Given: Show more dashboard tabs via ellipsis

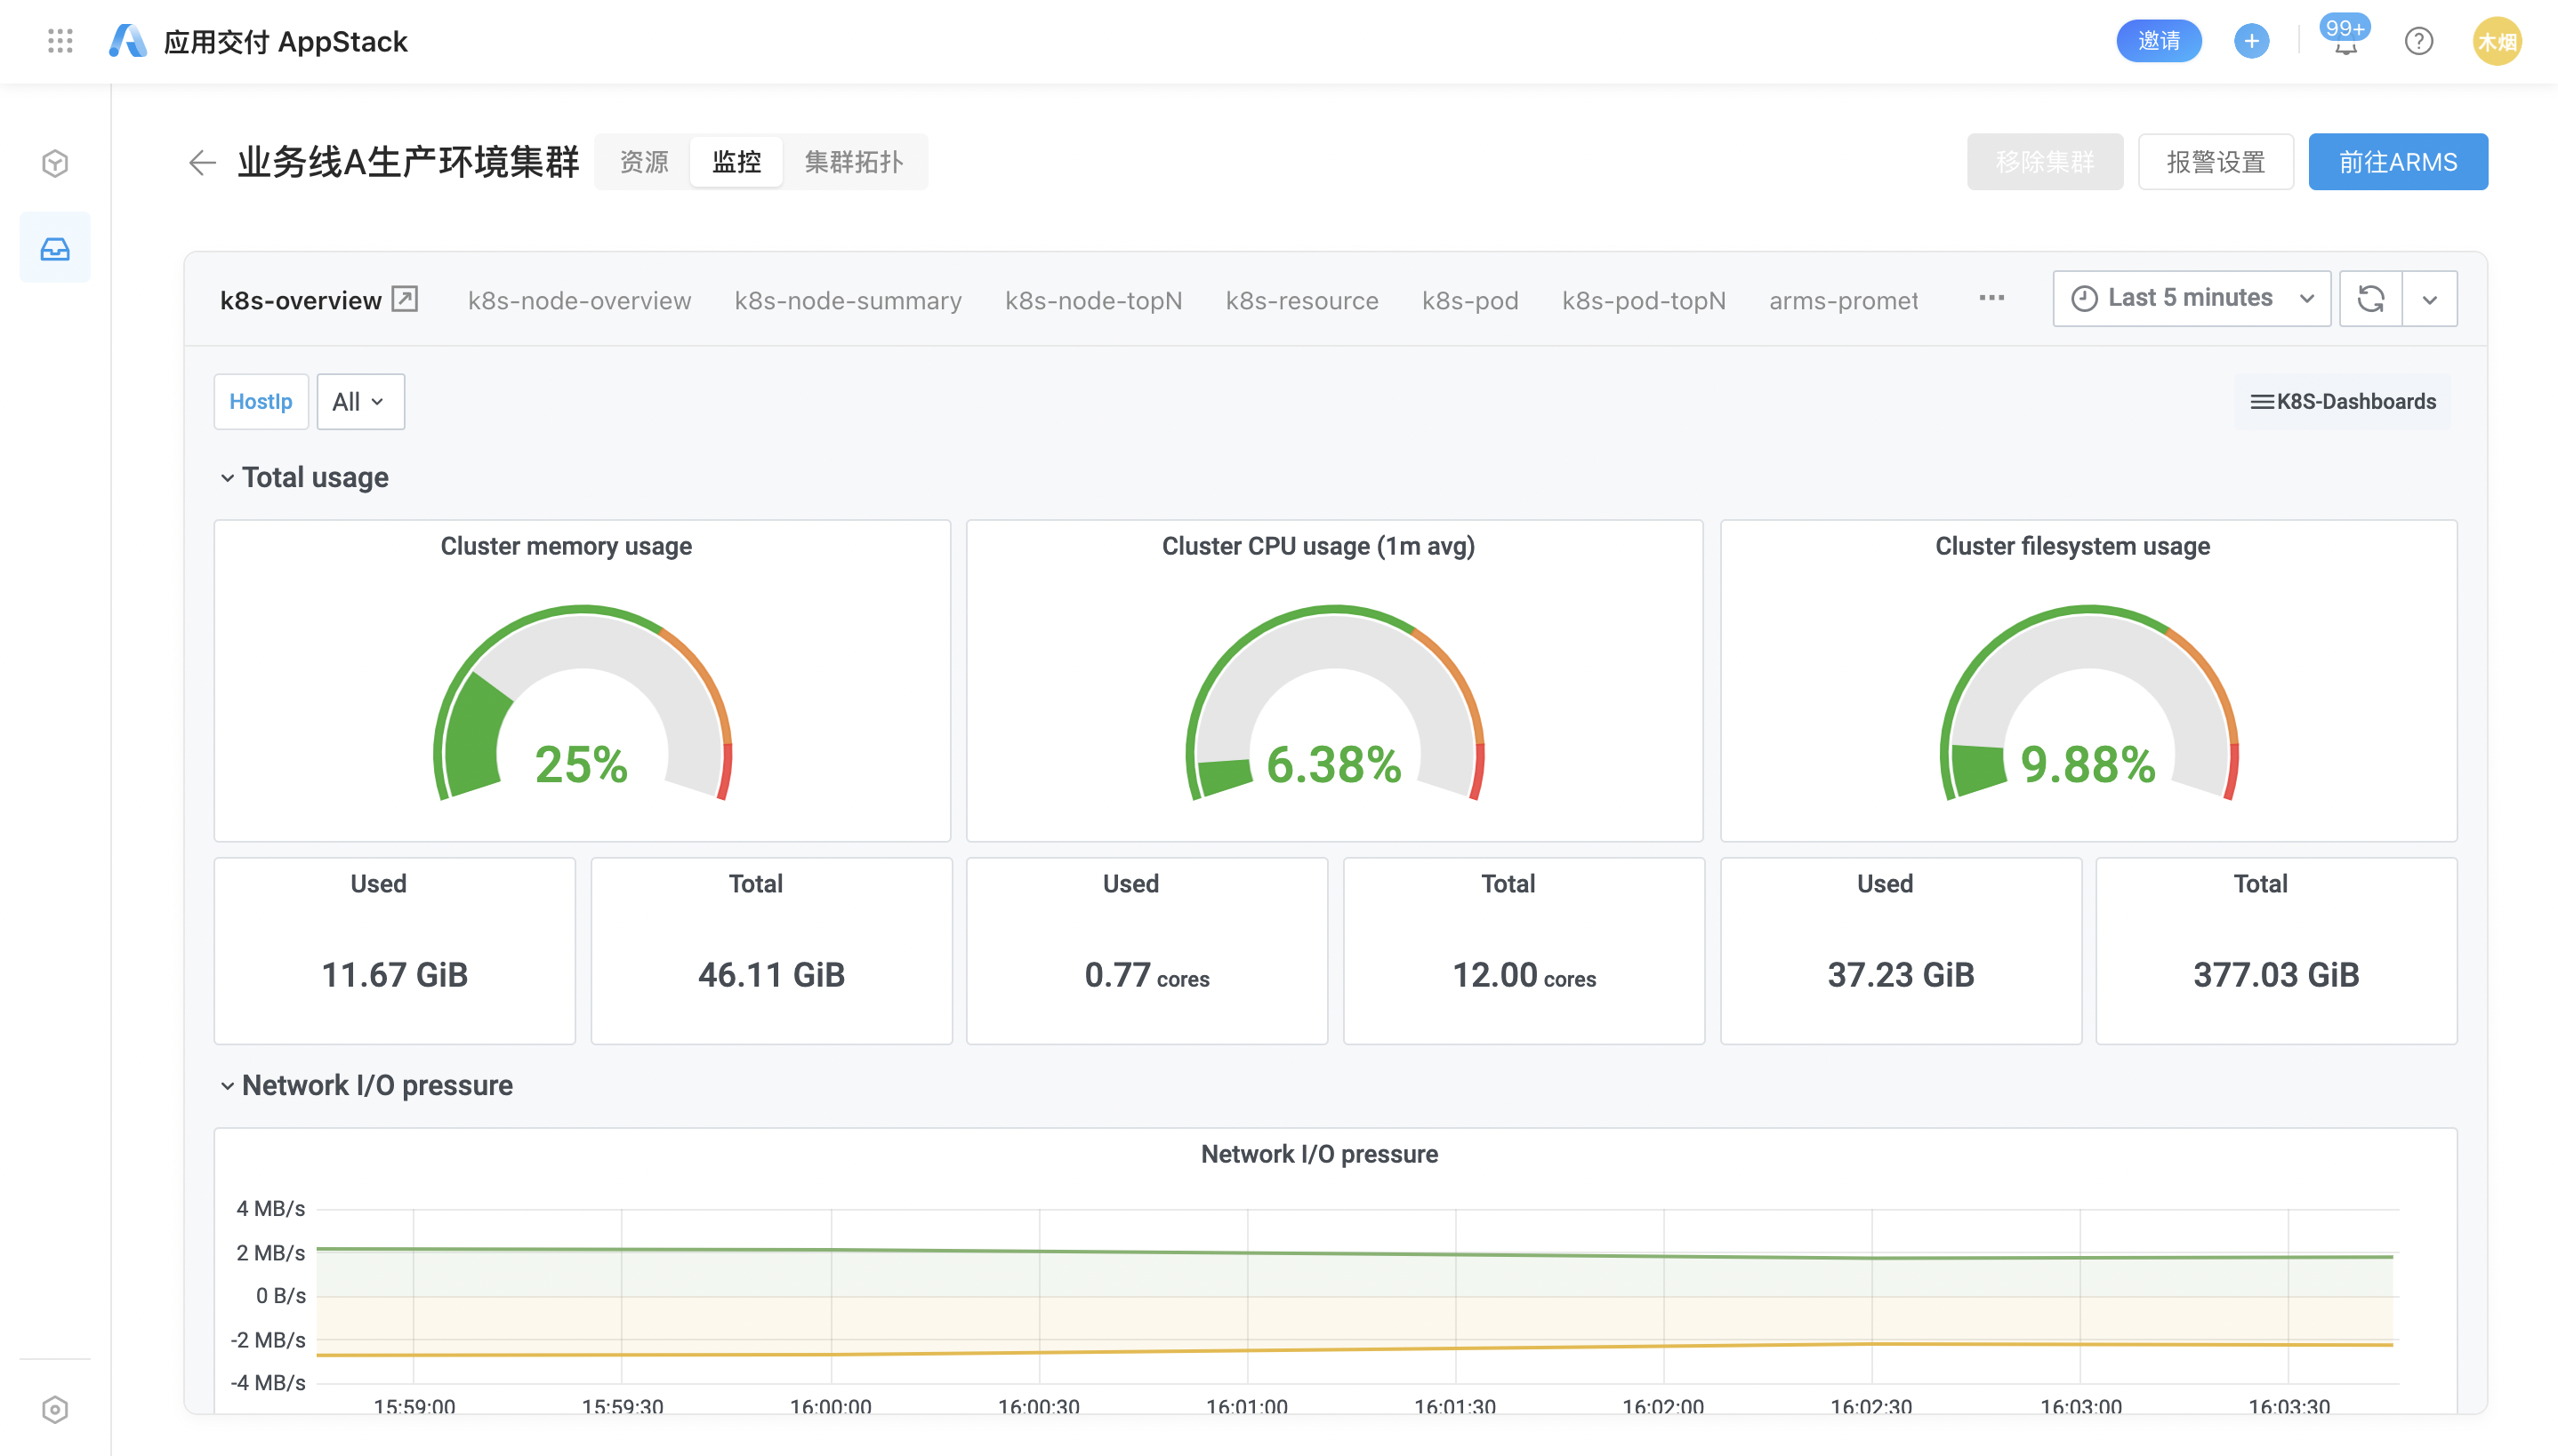Looking at the screenshot, I should (x=1991, y=298).
